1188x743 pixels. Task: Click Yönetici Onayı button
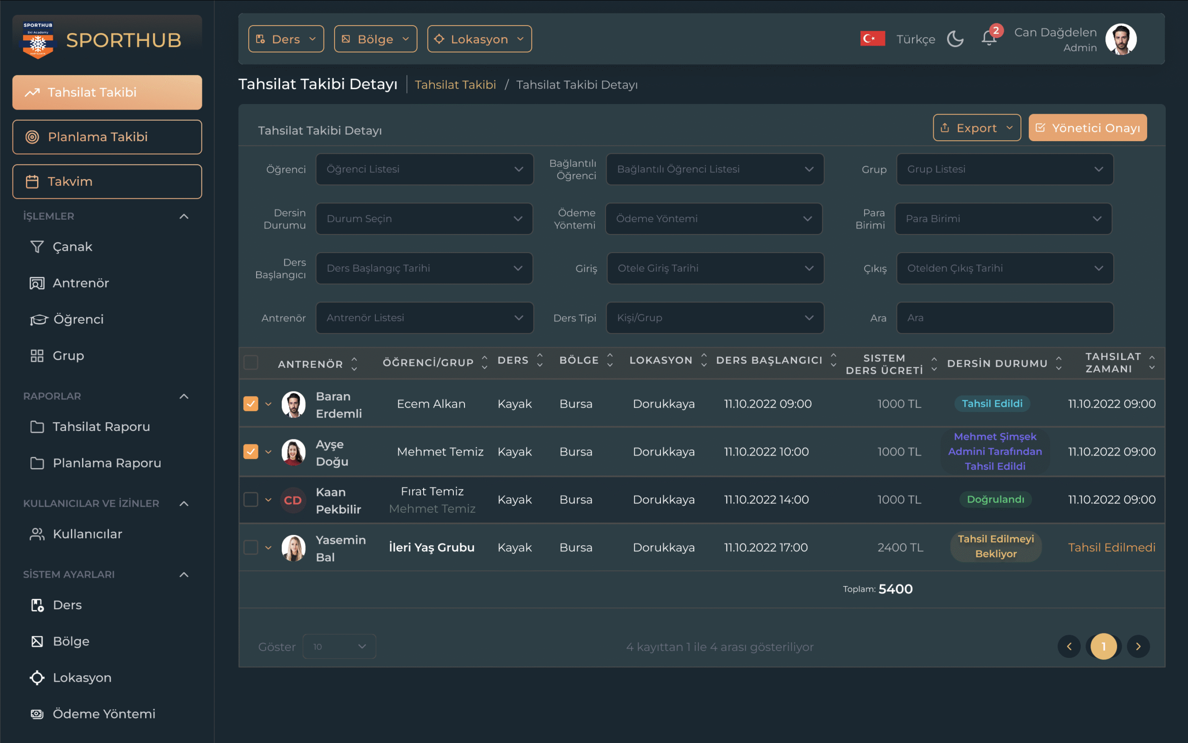coord(1087,128)
